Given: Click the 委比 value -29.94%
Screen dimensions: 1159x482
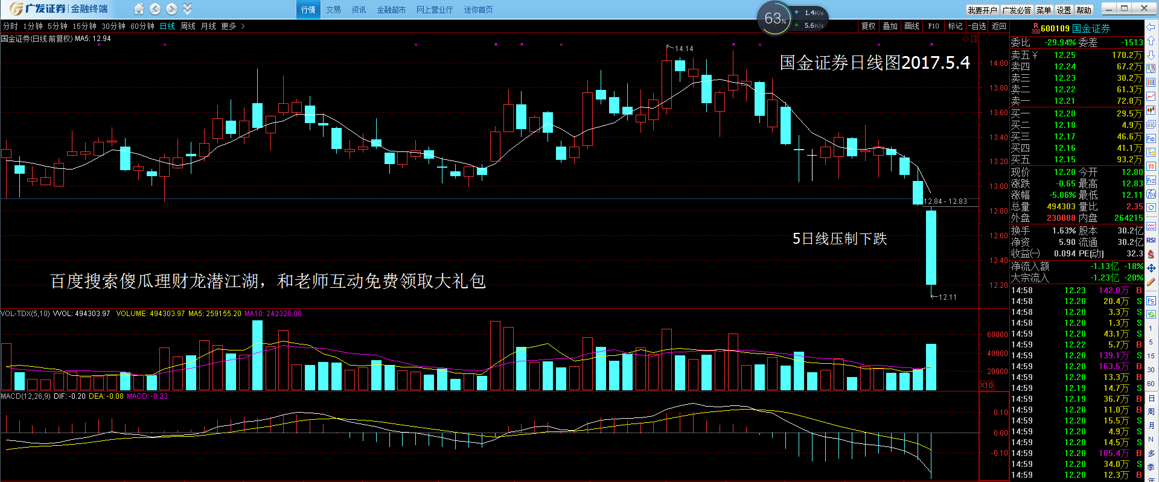Looking at the screenshot, I should [x=1060, y=42].
